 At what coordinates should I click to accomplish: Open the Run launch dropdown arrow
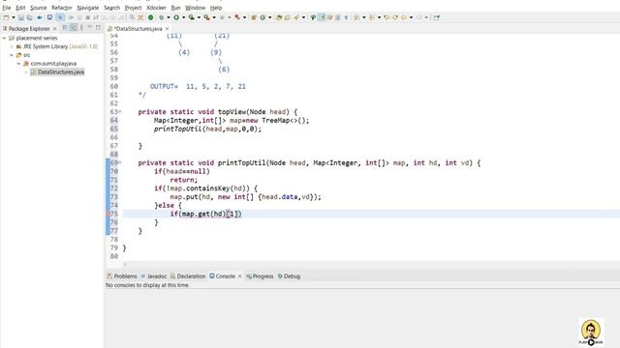point(183,17)
